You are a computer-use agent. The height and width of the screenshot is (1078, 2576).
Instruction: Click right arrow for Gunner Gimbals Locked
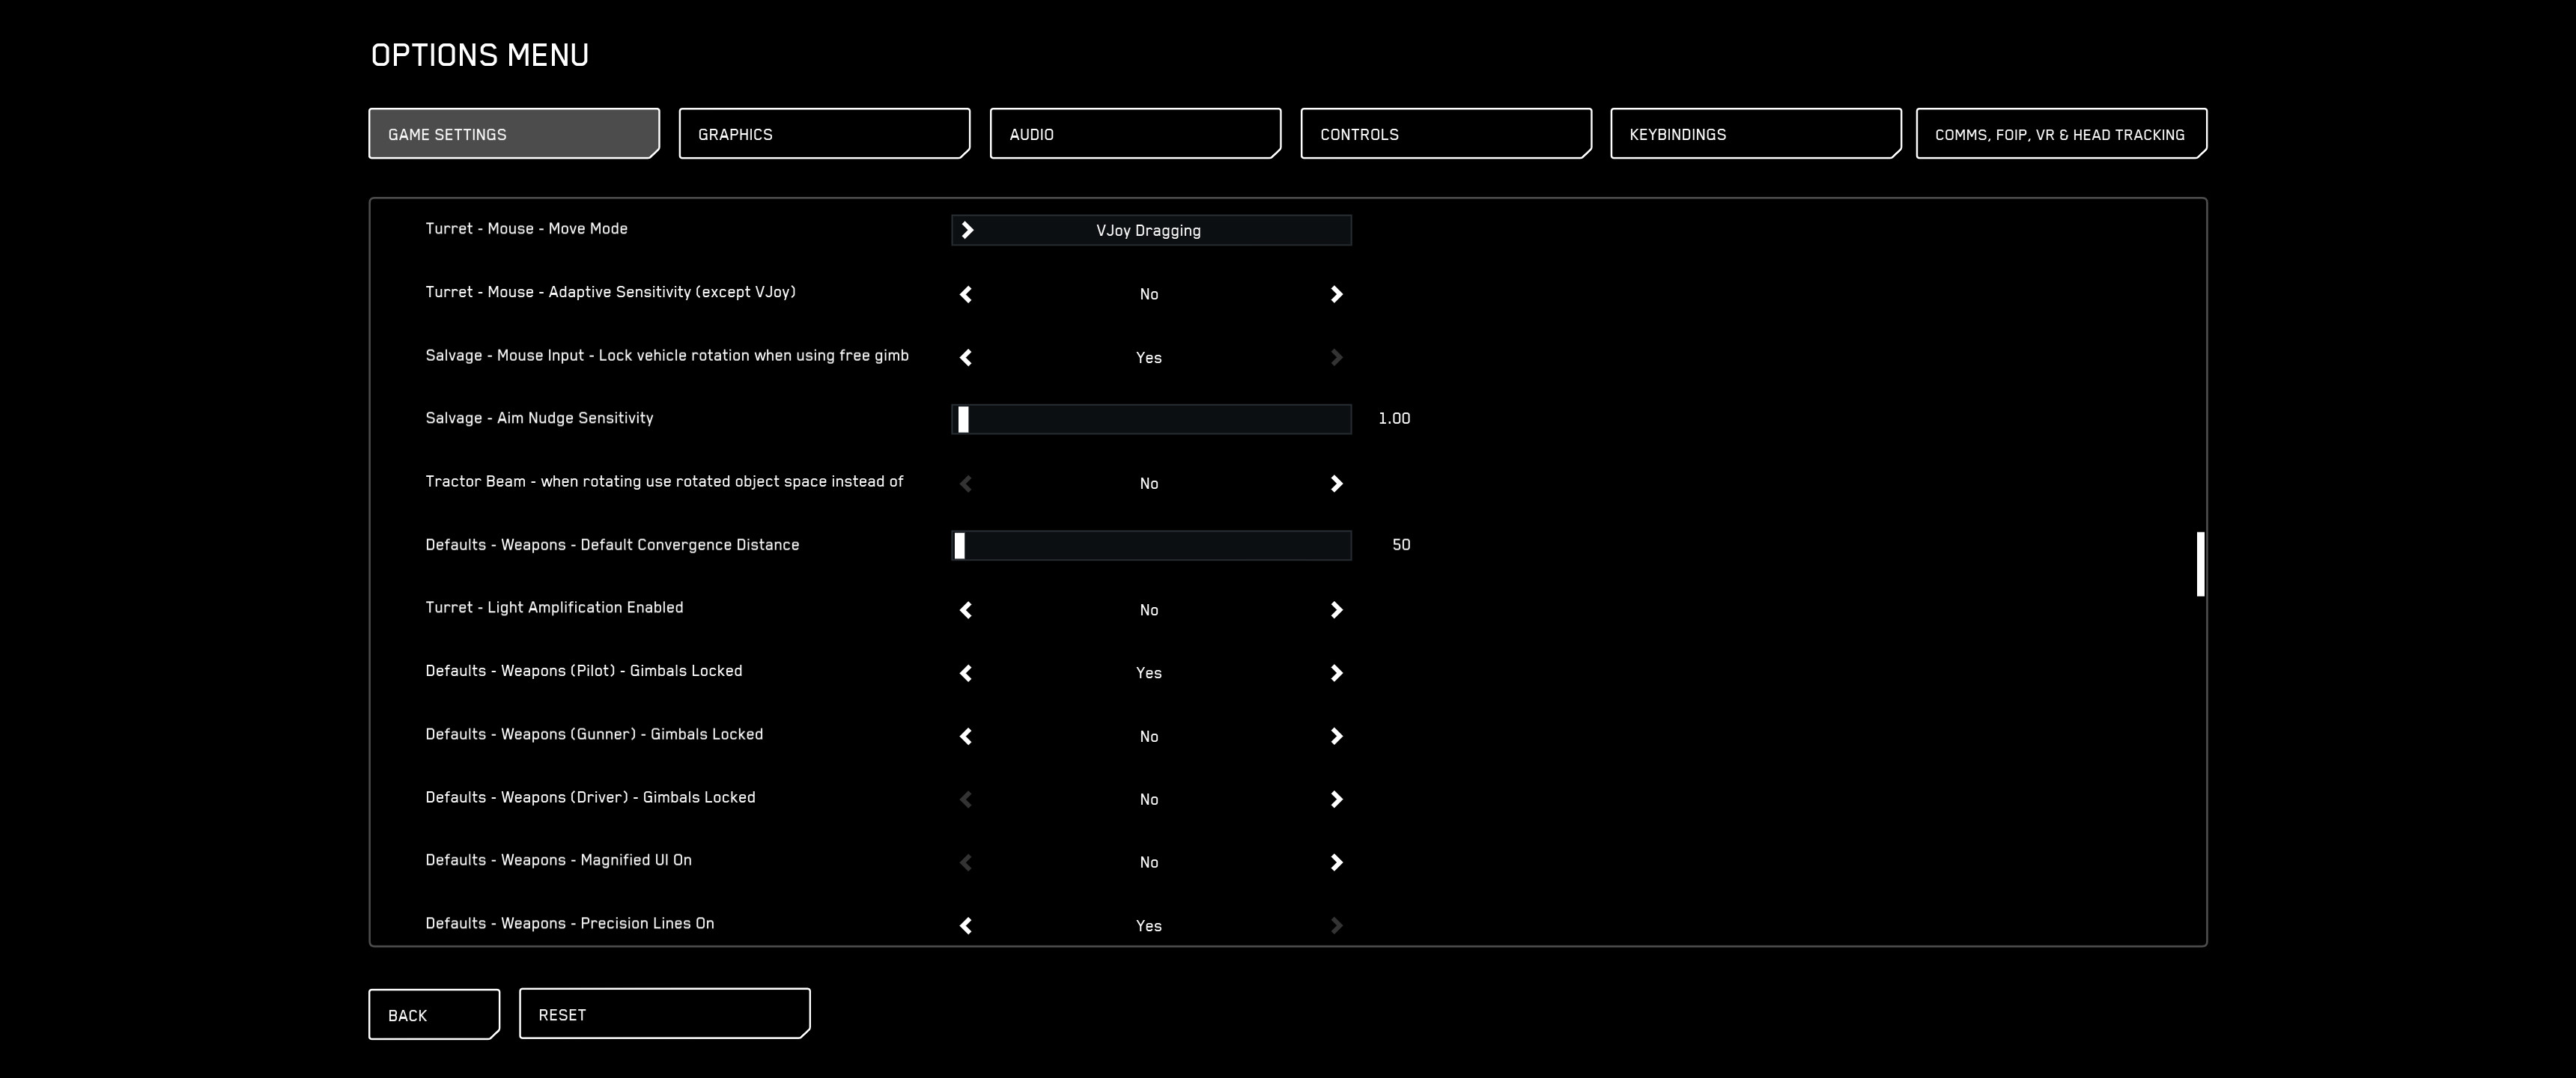(x=1336, y=736)
